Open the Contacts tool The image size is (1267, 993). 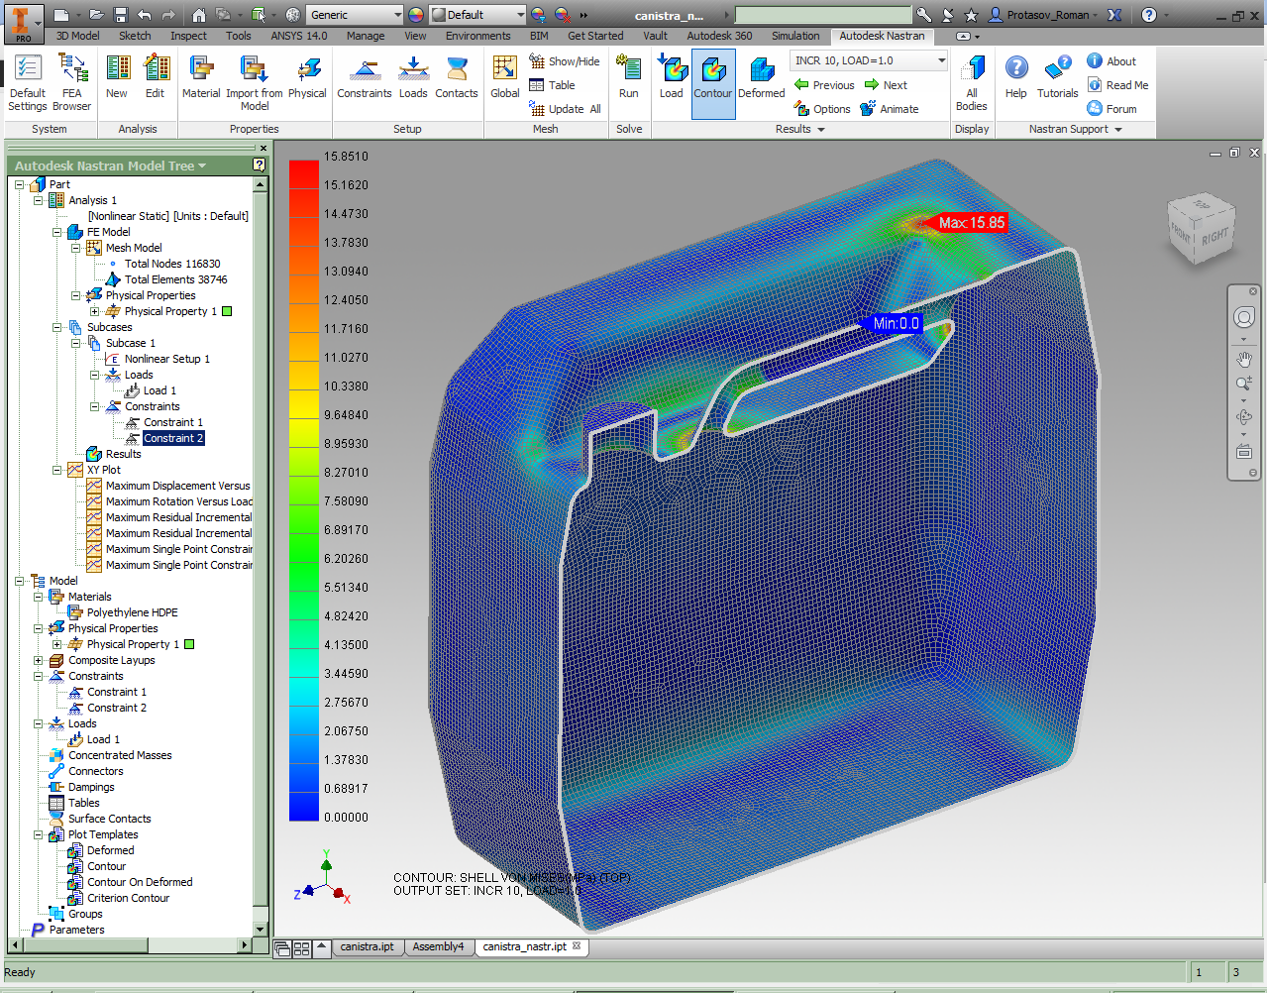point(457,77)
